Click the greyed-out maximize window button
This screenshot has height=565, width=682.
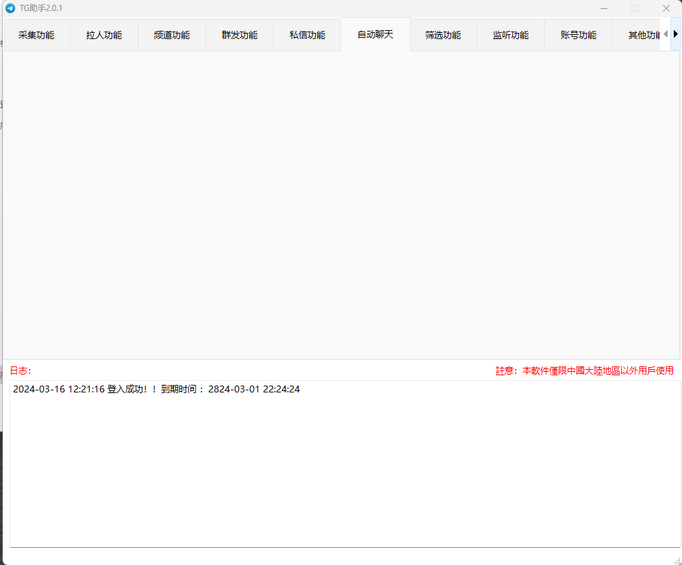pos(635,8)
